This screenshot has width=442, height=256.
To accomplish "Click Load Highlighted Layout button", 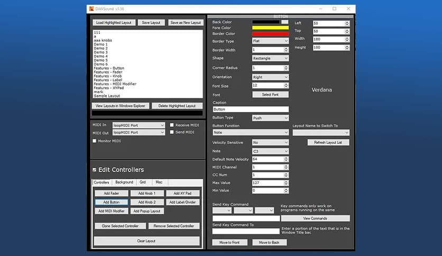I will pos(114,23).
